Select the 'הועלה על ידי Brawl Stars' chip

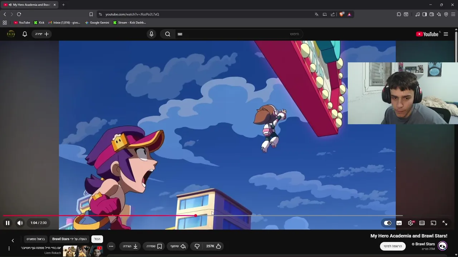click(69, 239)
